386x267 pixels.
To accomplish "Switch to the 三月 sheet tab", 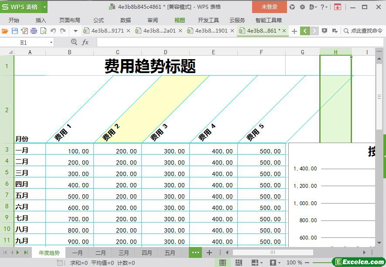I will pos(123,253).
